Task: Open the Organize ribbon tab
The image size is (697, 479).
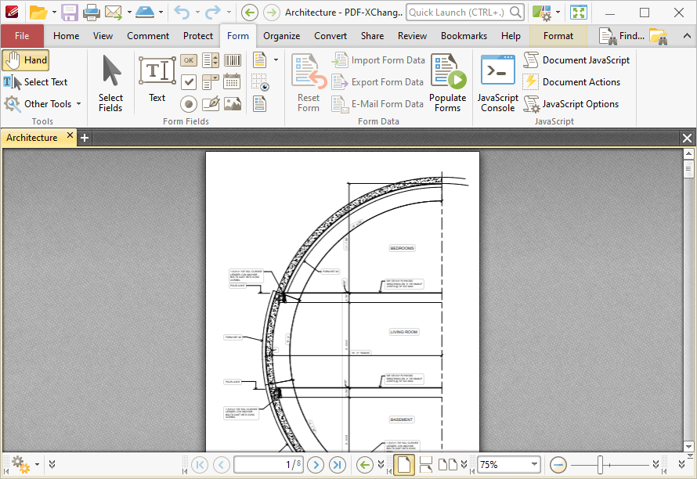Action: pos(281,36)
